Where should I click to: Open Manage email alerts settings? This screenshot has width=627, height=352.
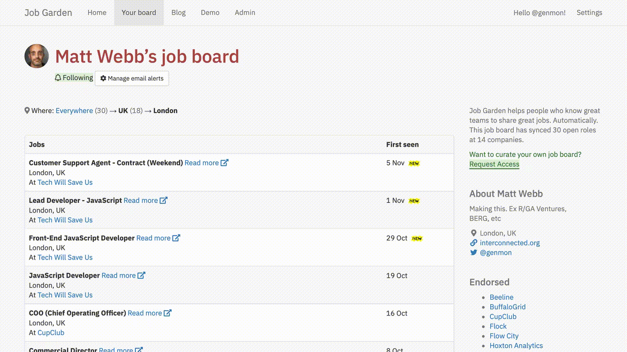[132, 78]
